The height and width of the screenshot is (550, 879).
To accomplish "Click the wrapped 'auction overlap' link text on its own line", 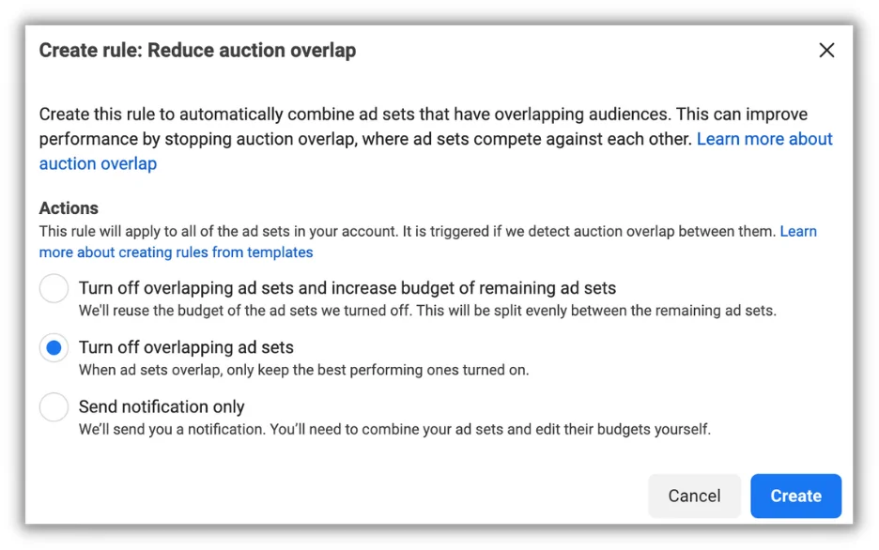I will click(x=98, y=163).
